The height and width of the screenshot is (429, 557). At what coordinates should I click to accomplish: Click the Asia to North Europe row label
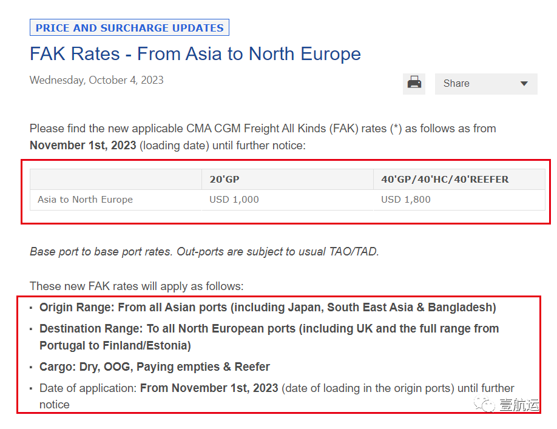[85, 200]
